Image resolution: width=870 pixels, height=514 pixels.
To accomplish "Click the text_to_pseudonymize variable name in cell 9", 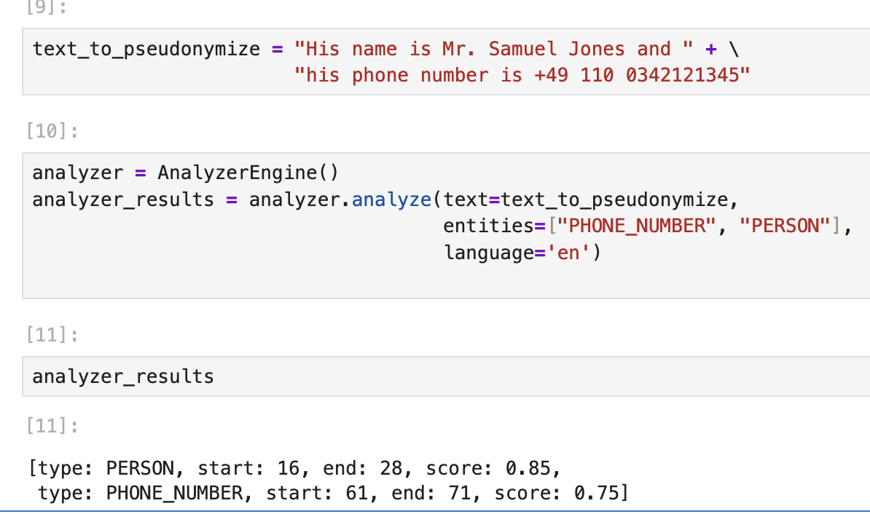I will [x=146, y=50].
